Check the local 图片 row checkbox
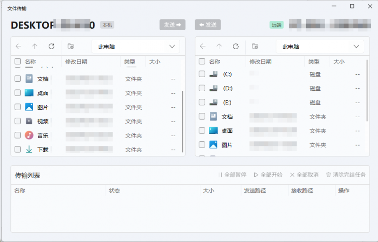The width and height of the screenshot is (378, 242). (x=17, y=107)
